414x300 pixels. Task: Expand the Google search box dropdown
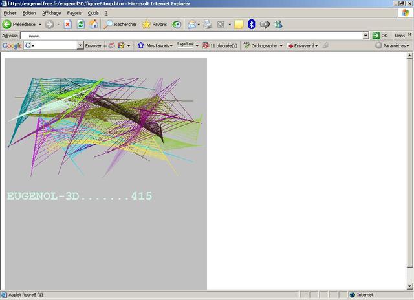pos(80,46)
